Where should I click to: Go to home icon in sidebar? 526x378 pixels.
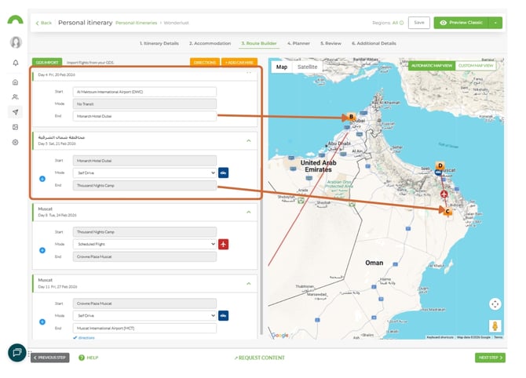[15, 82]
